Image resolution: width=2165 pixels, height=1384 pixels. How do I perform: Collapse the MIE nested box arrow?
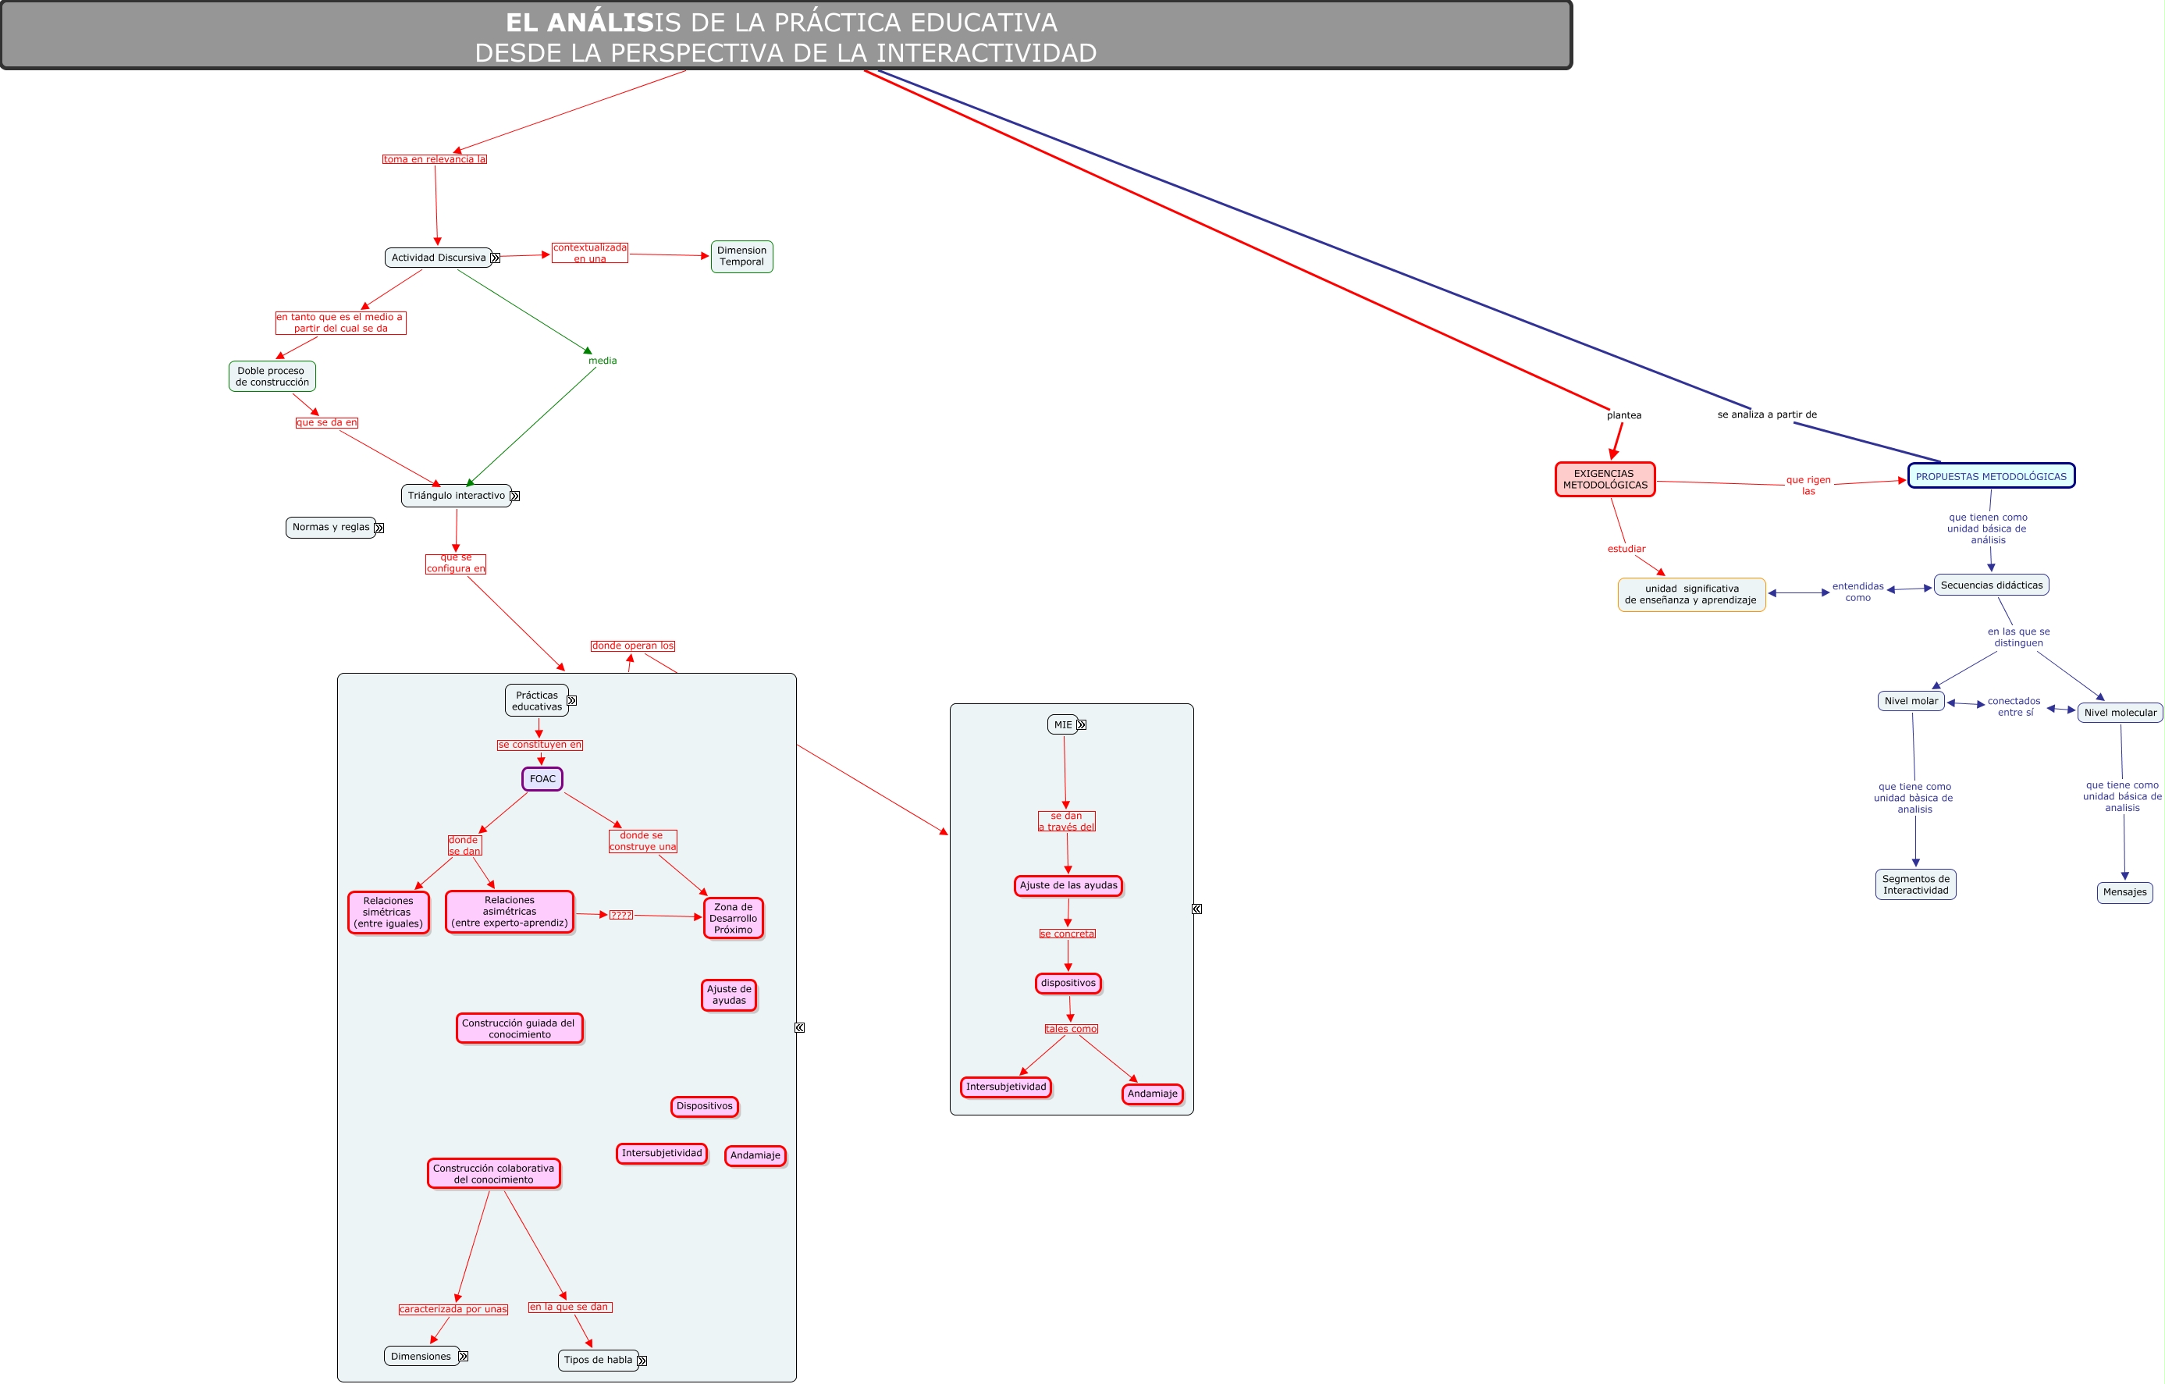(x=1196, y=909)
